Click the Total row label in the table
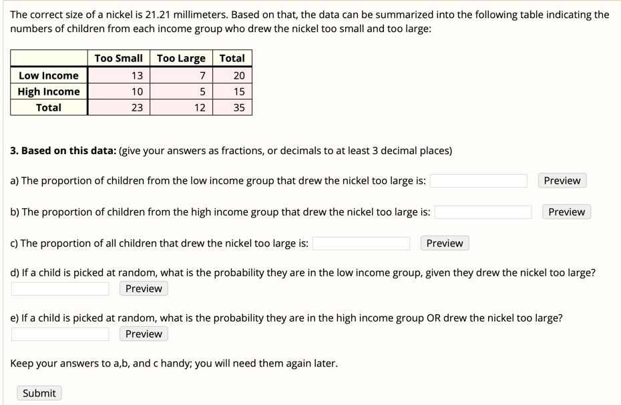The image size is (621, 405). pos(47,107)
